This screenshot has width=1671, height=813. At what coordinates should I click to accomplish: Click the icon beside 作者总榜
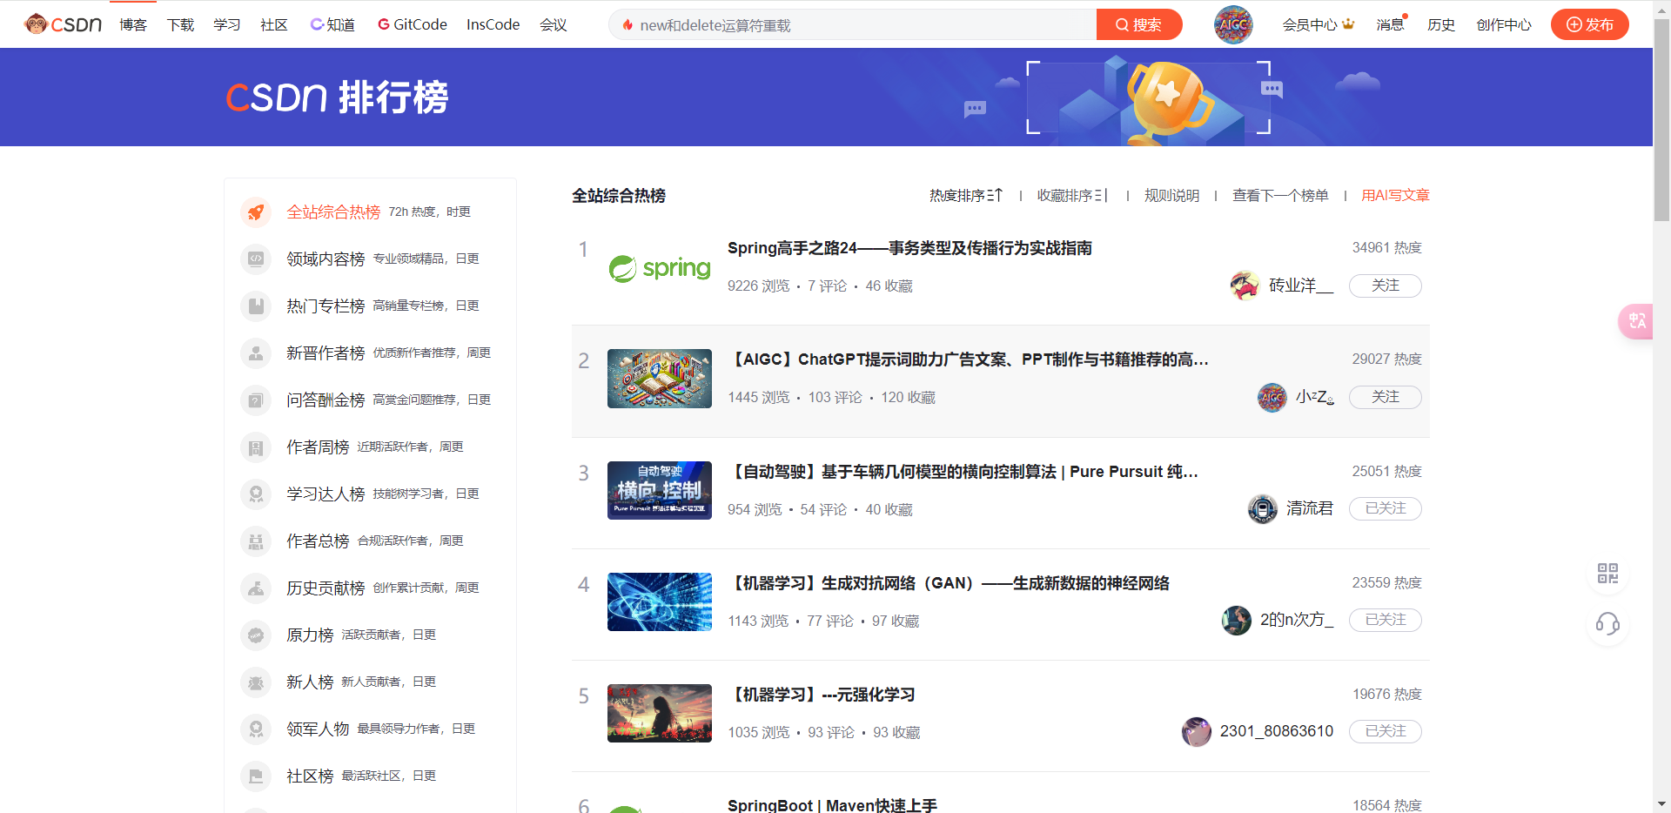(256, 541)
